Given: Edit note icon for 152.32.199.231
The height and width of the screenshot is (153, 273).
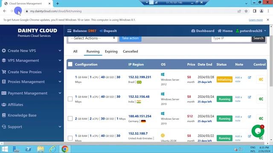Looking at the screenshot, I should tap(250, 77).
